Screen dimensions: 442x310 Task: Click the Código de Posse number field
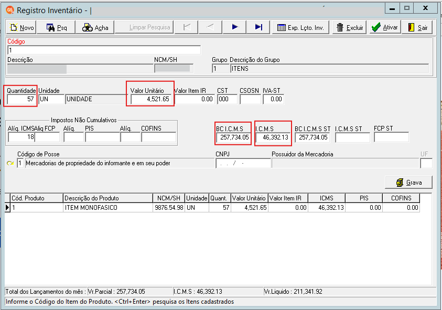point(20,163)
